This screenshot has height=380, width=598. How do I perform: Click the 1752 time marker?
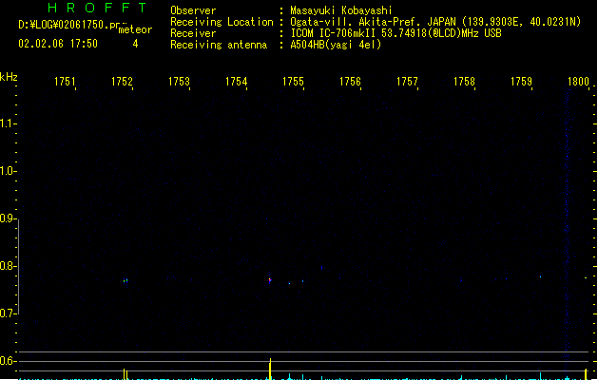[x=122, y=82]
